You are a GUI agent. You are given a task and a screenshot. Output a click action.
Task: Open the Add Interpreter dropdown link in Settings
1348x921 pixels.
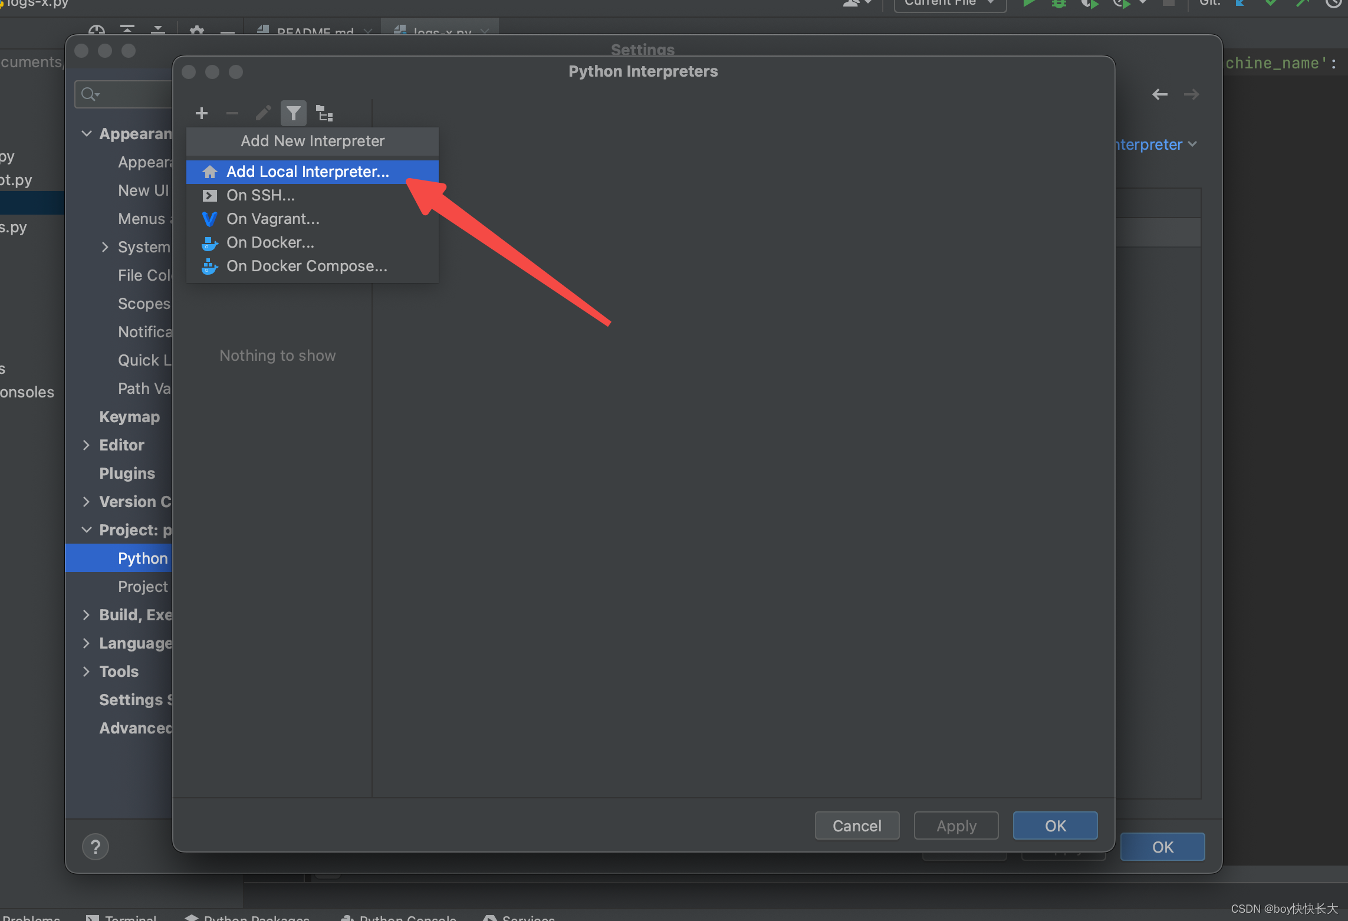click(x=1156, y=144)
